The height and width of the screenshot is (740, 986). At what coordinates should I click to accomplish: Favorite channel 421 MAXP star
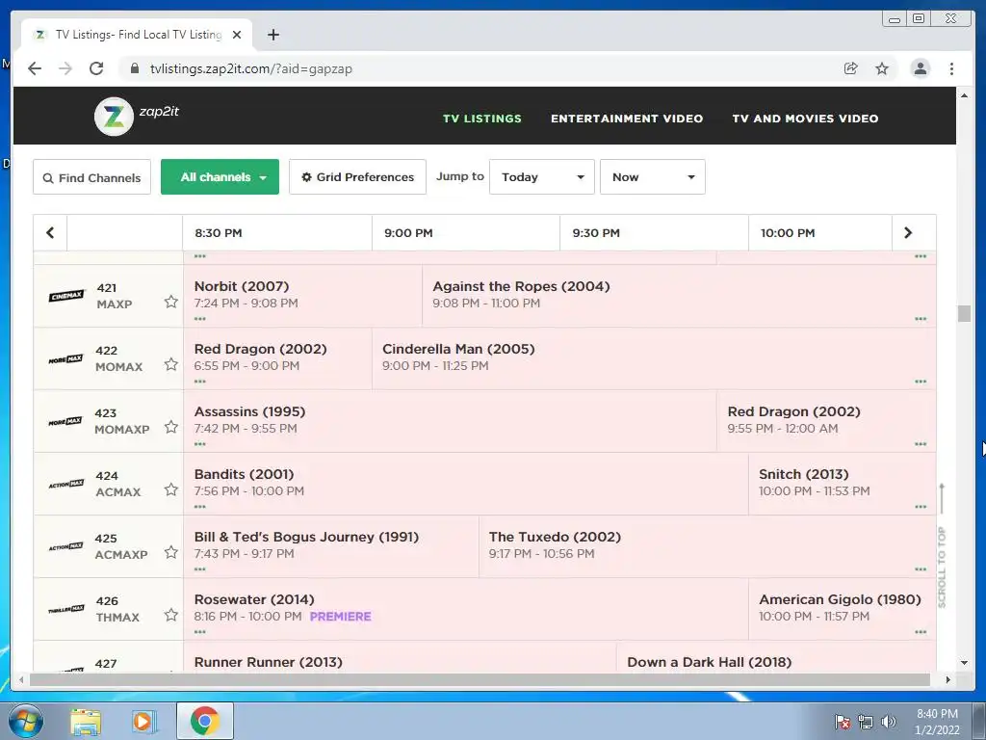click(x=171, y=302)
